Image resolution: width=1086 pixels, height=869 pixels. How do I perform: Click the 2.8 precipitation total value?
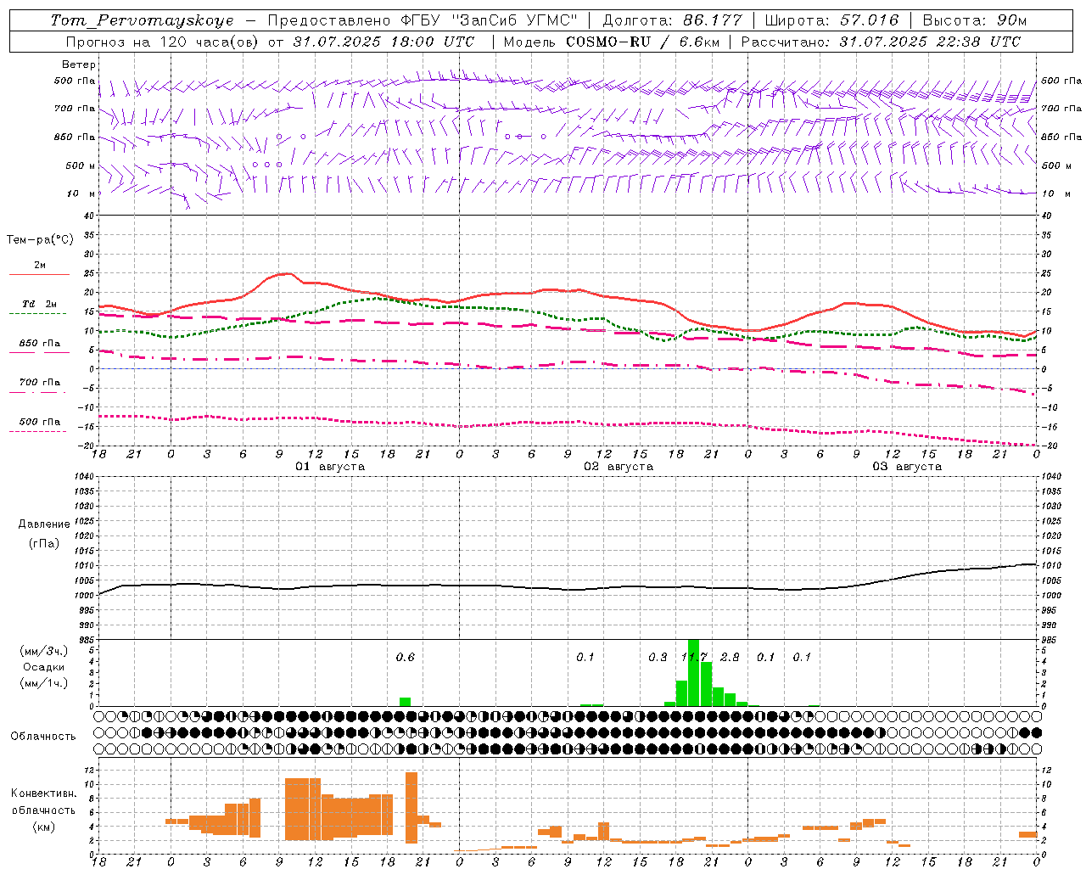(730, 657)
